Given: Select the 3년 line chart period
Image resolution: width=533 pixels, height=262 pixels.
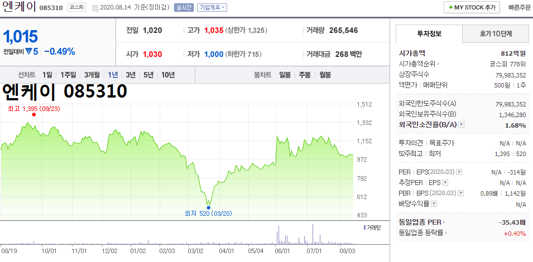Looking at the screenshot, I should point(131,75).
